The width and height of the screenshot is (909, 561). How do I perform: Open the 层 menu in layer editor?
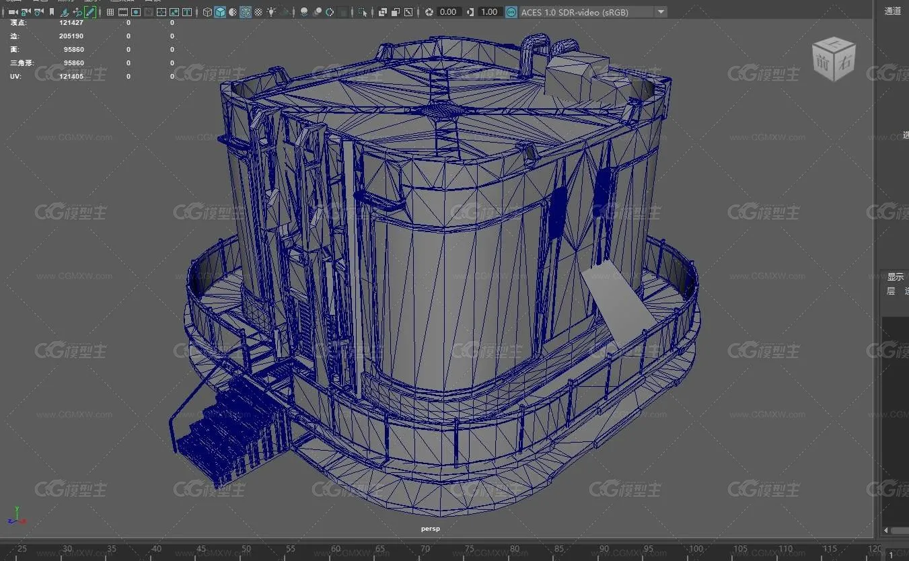click(891, 291)
